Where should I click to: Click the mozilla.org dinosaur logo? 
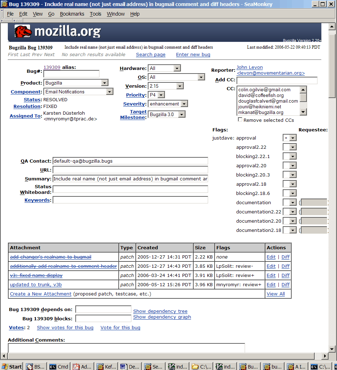[x=23, y=31]
